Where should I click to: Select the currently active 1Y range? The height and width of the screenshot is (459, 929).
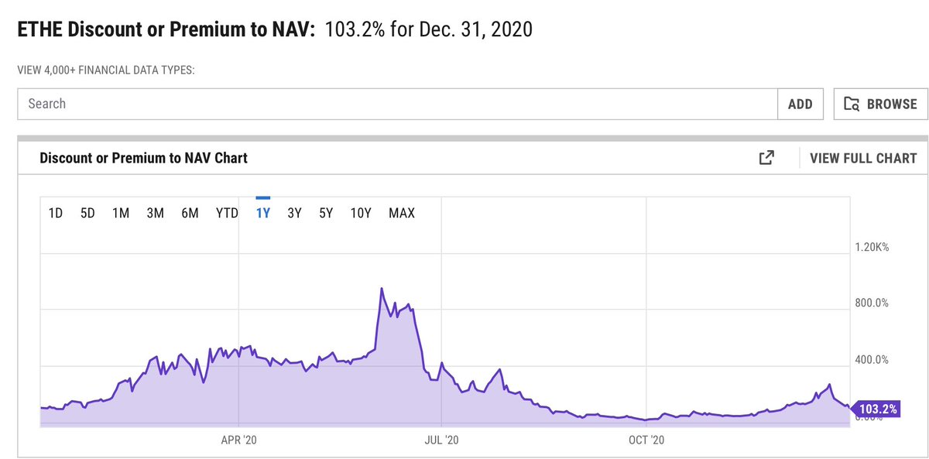pos(262,212)
